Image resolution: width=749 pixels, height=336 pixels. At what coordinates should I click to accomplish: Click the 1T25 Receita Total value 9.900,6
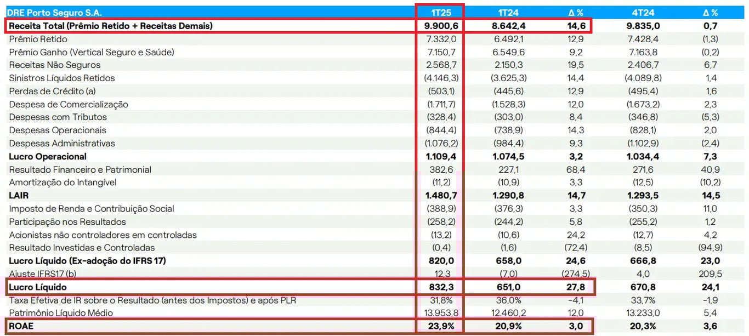click(x=441, y=25)
